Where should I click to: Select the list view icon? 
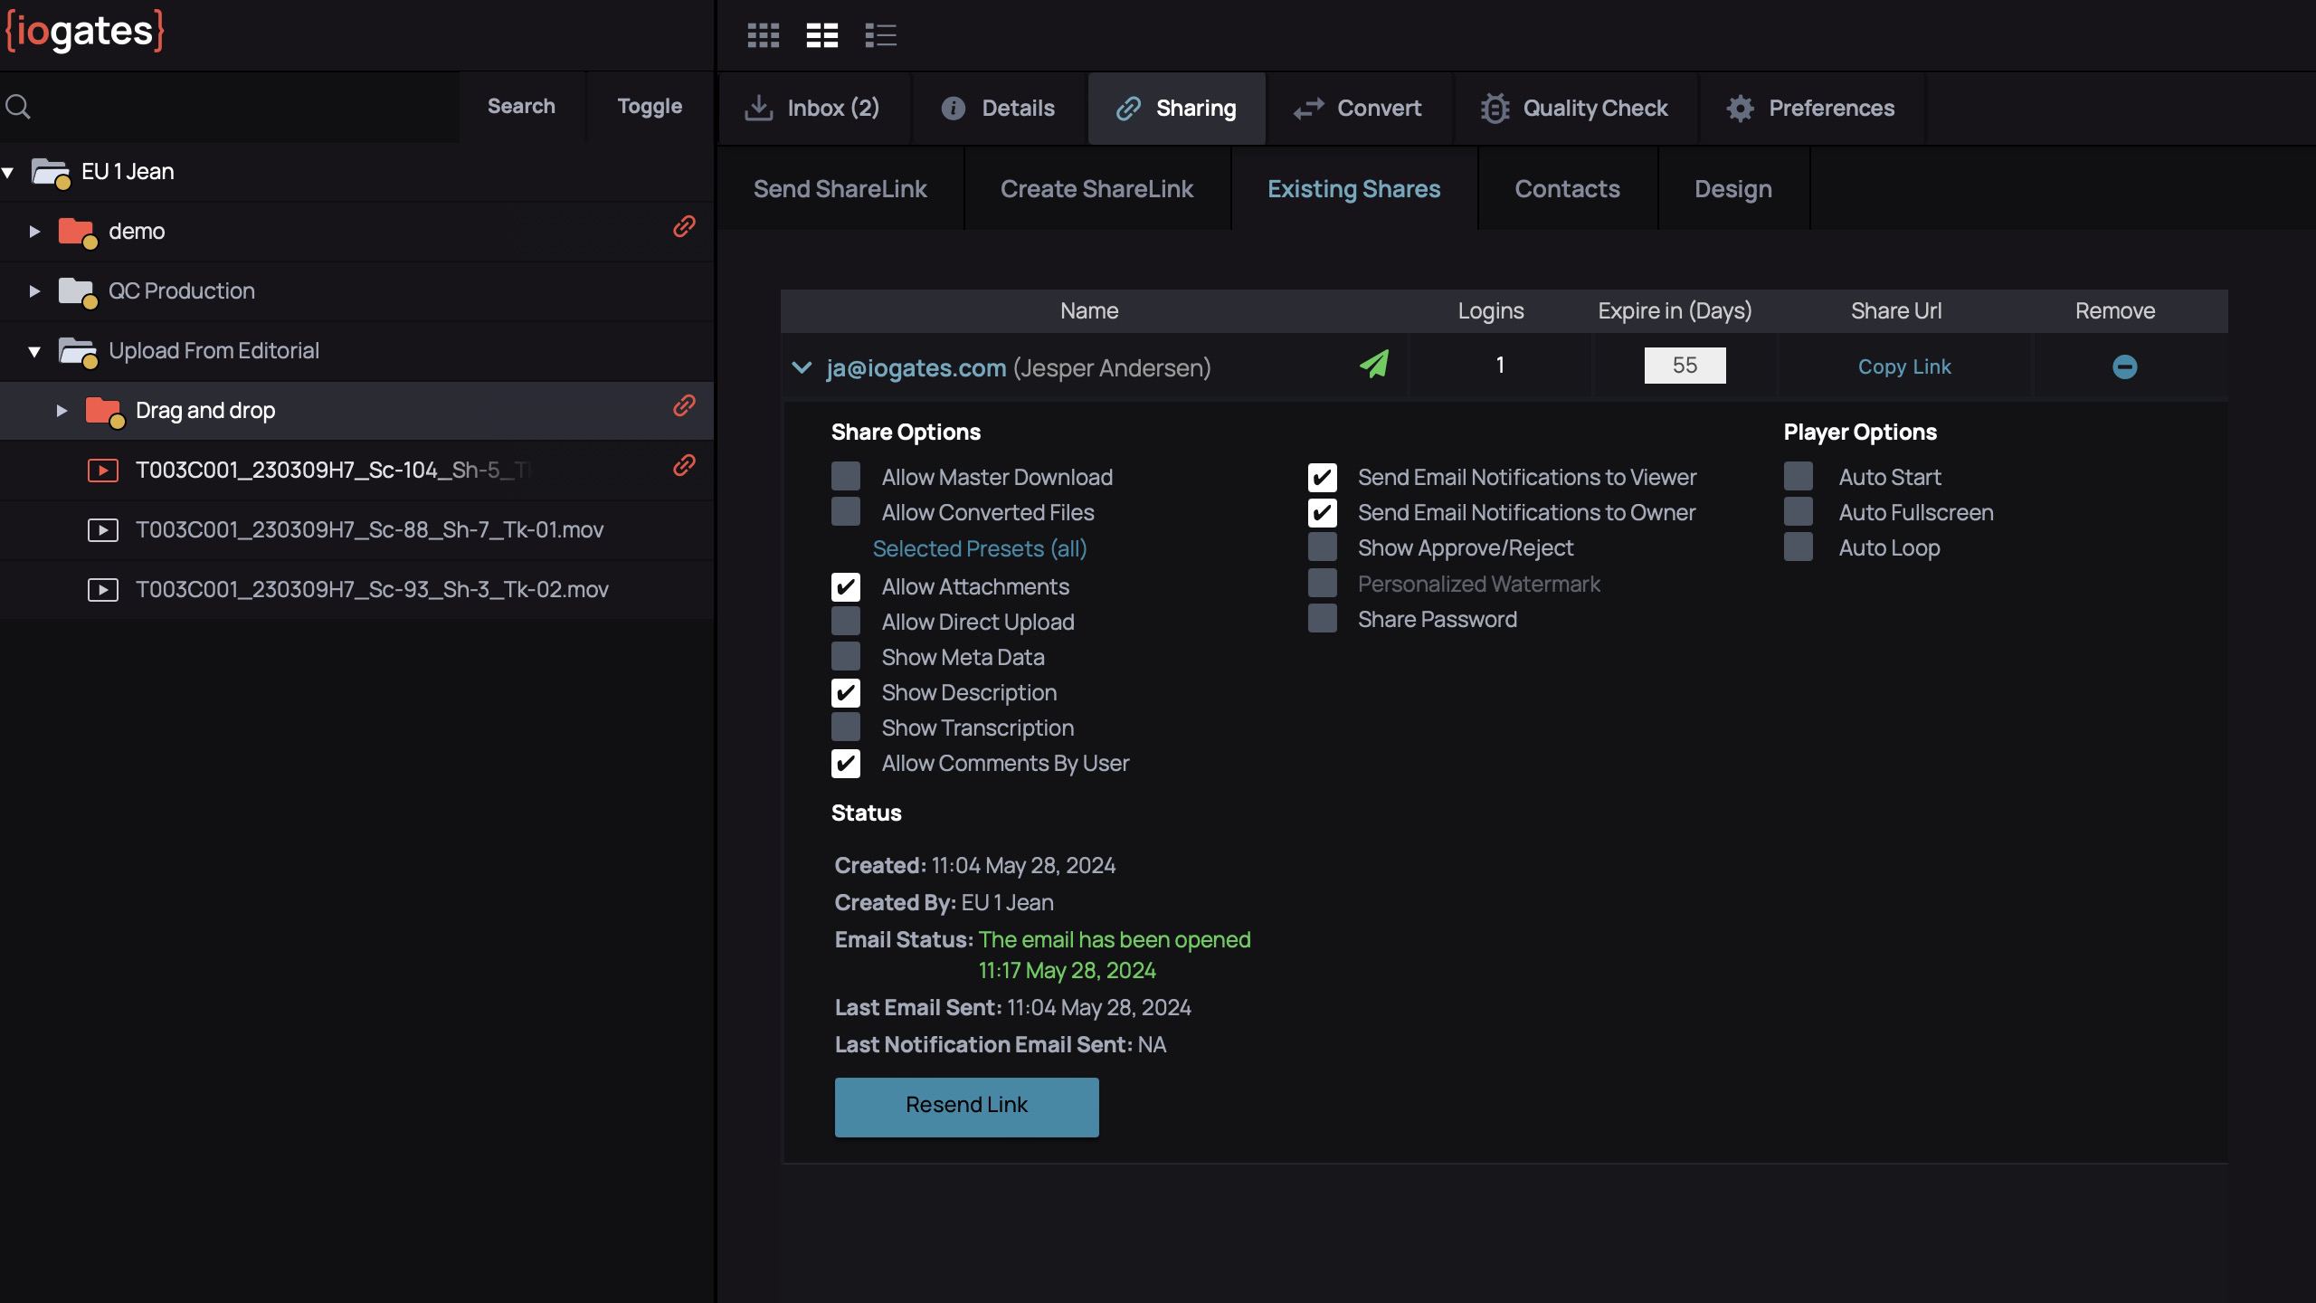pos(880,35)
